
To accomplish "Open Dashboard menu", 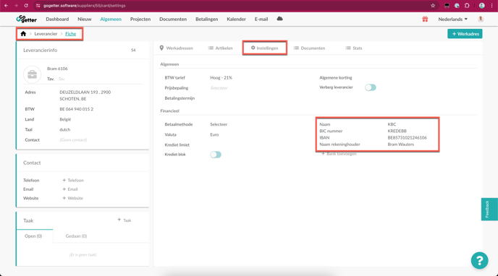I will click(57, 19).
